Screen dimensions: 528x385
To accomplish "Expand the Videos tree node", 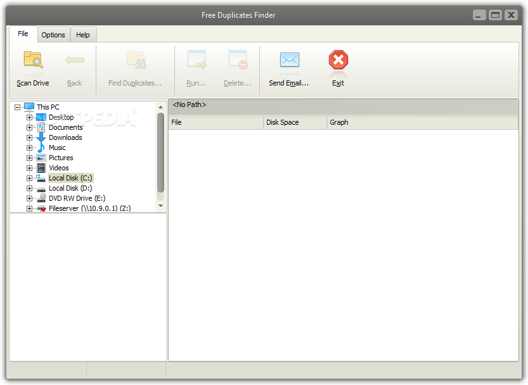I will [30, 168].
